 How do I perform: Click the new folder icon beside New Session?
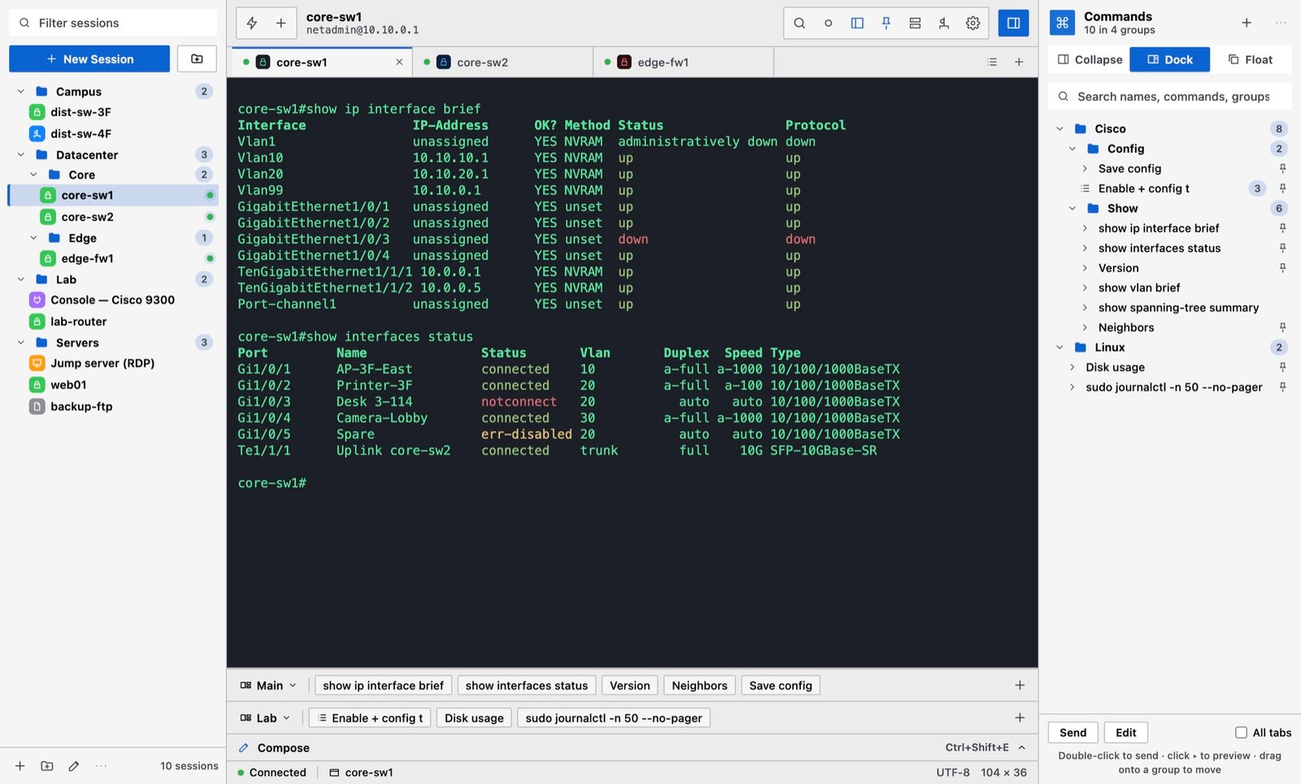coord(197,59)
